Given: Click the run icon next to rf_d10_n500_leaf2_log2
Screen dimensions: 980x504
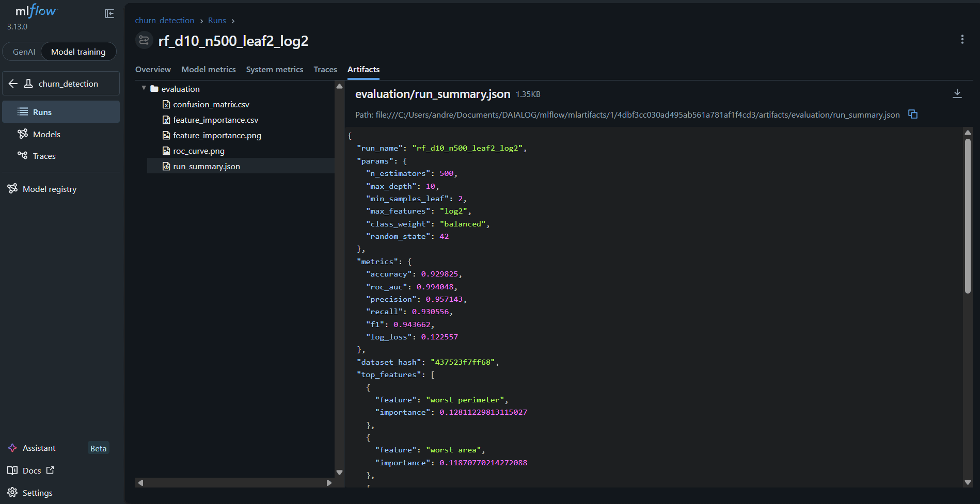Looking at the screenshot, I should pos(144,40).
